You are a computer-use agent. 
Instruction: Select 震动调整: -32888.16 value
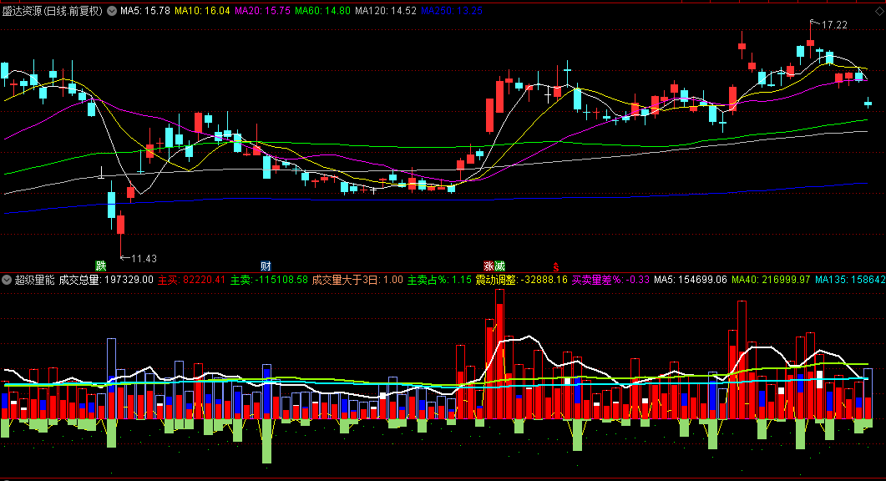[x=522, y=280]
